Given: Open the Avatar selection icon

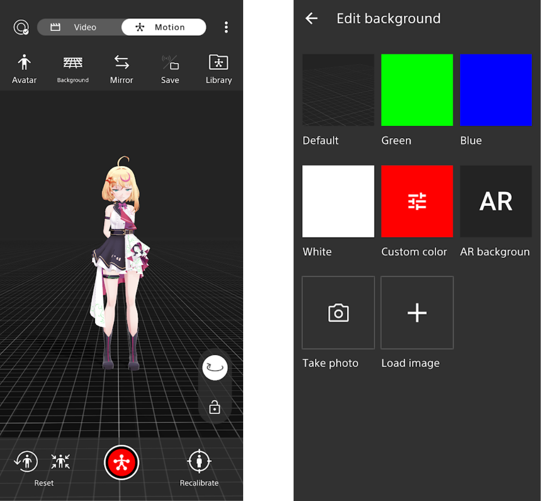Looking at the screenshot, I should [24, 63].
